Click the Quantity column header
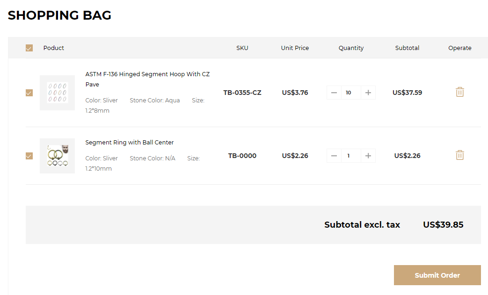The width and height of the screenshot is (488, 295). click(x=351, y=48)
